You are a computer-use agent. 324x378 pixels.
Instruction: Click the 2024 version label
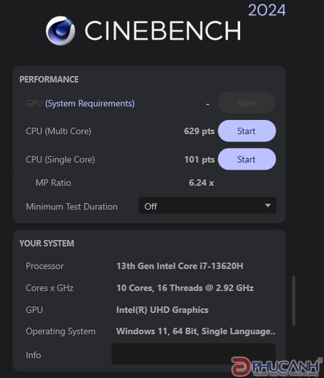click(267, 10)
